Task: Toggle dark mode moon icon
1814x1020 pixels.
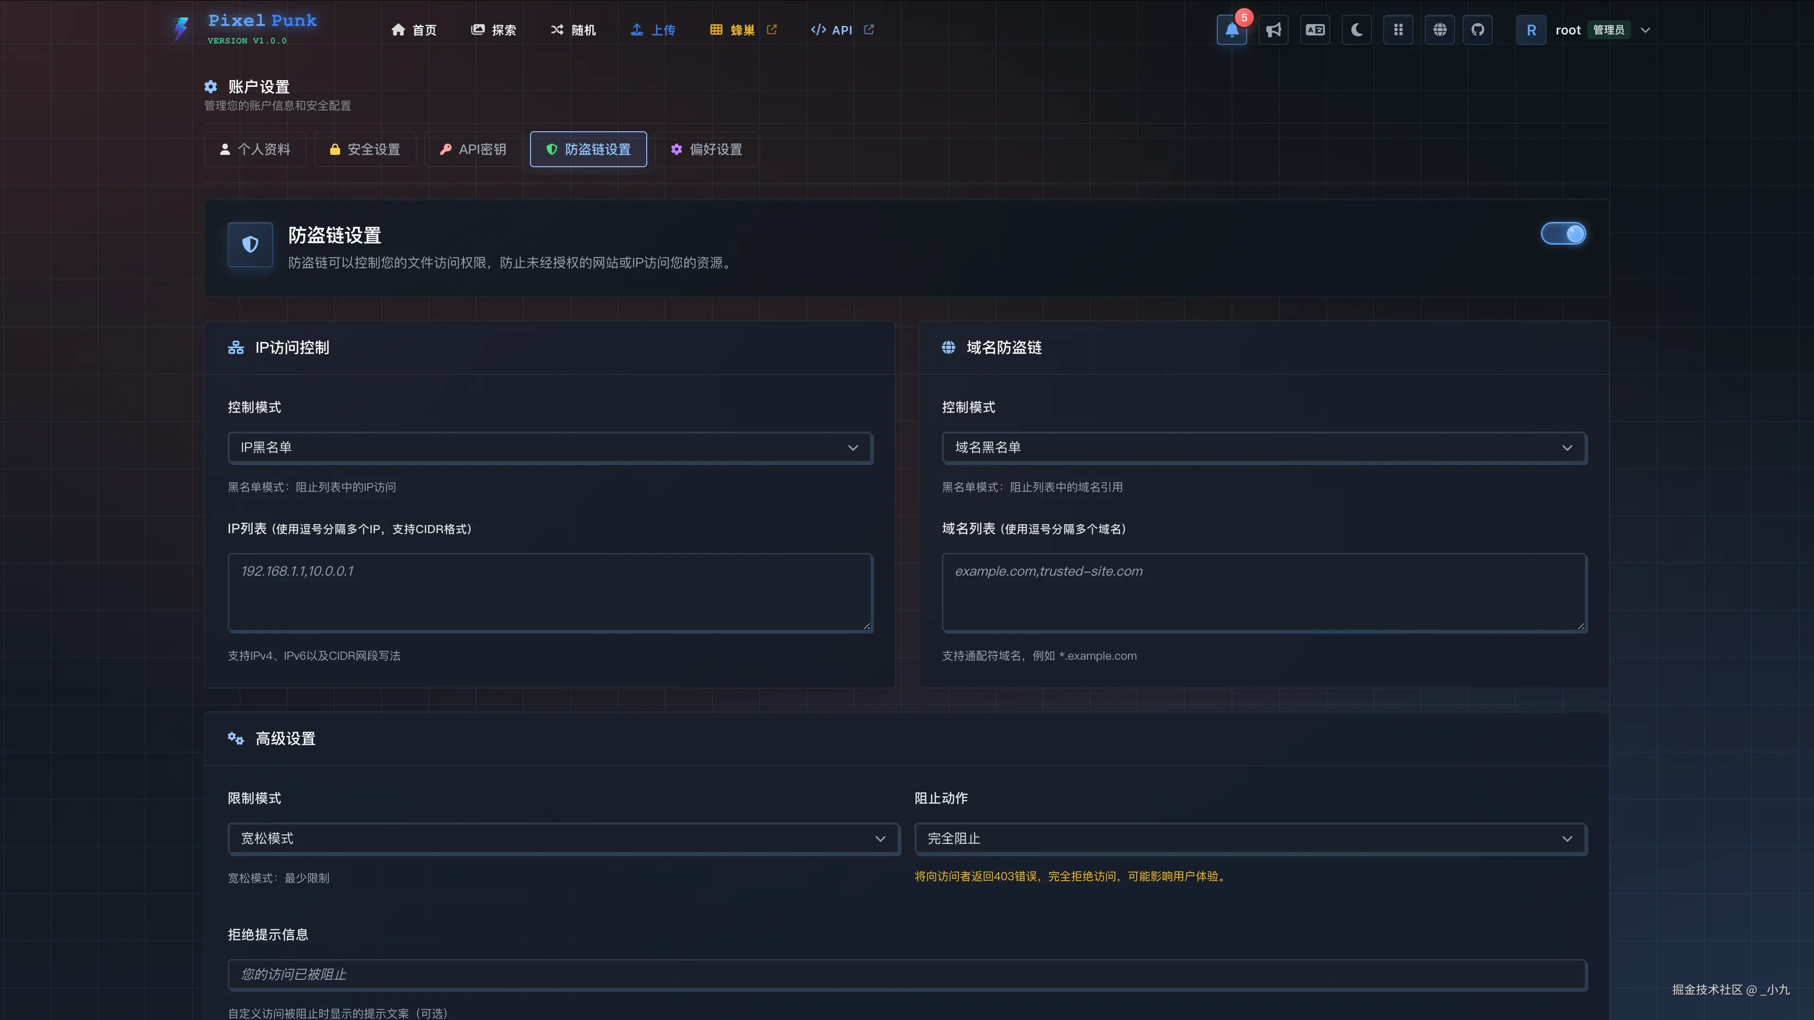Action: click(1356, 30)
